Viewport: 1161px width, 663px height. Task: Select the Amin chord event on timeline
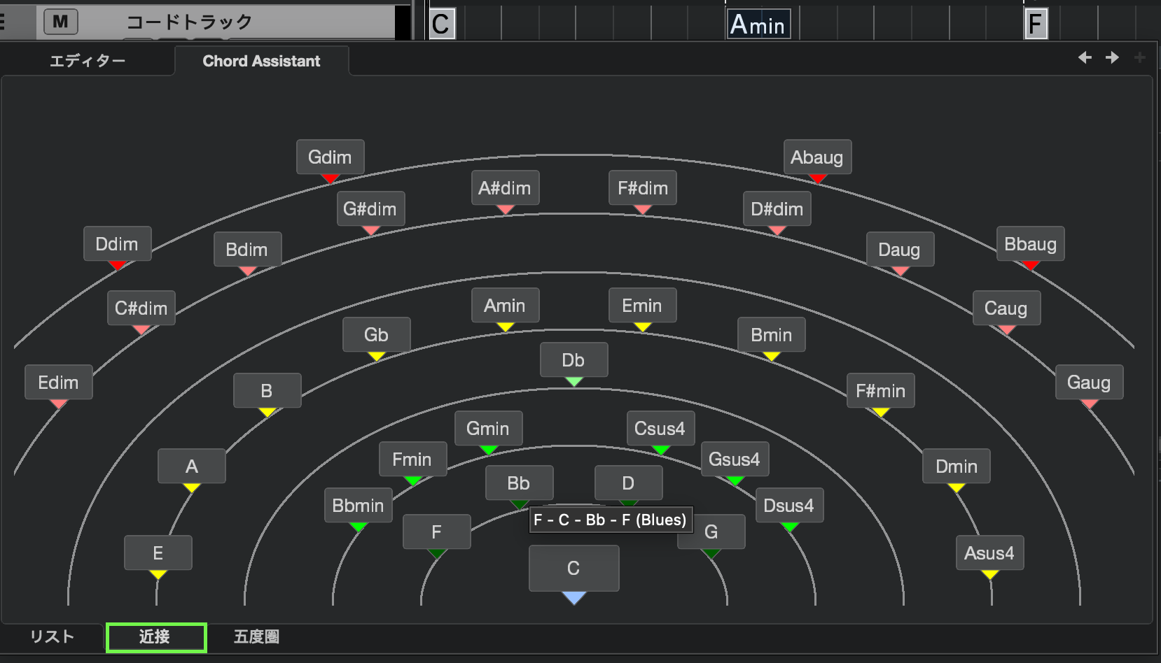click(x=758, y=24)
